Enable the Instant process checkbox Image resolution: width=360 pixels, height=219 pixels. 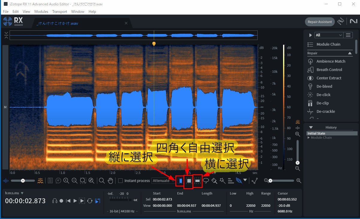click(x=121, y=181)
